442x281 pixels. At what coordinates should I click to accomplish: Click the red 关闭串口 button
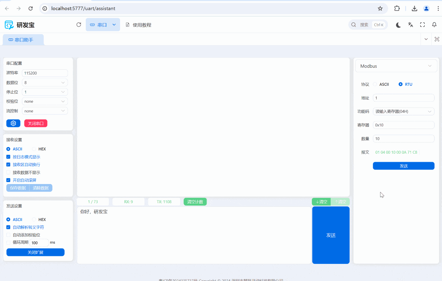coord(36,123)
